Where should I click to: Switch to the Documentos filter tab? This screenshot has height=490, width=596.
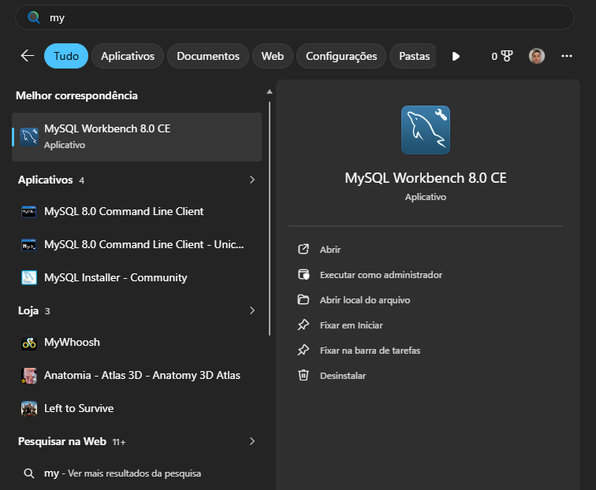tap(208, 56)
